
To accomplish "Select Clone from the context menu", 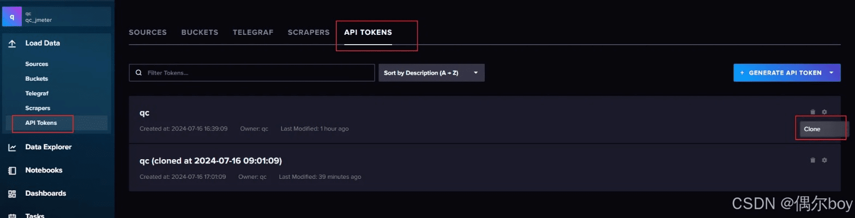I will (812, 129).
